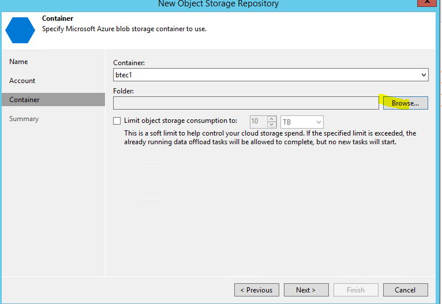Click the blue hexagon Azure container icon
The width and height of the screenshot is (442, 304).
[20, 30]
